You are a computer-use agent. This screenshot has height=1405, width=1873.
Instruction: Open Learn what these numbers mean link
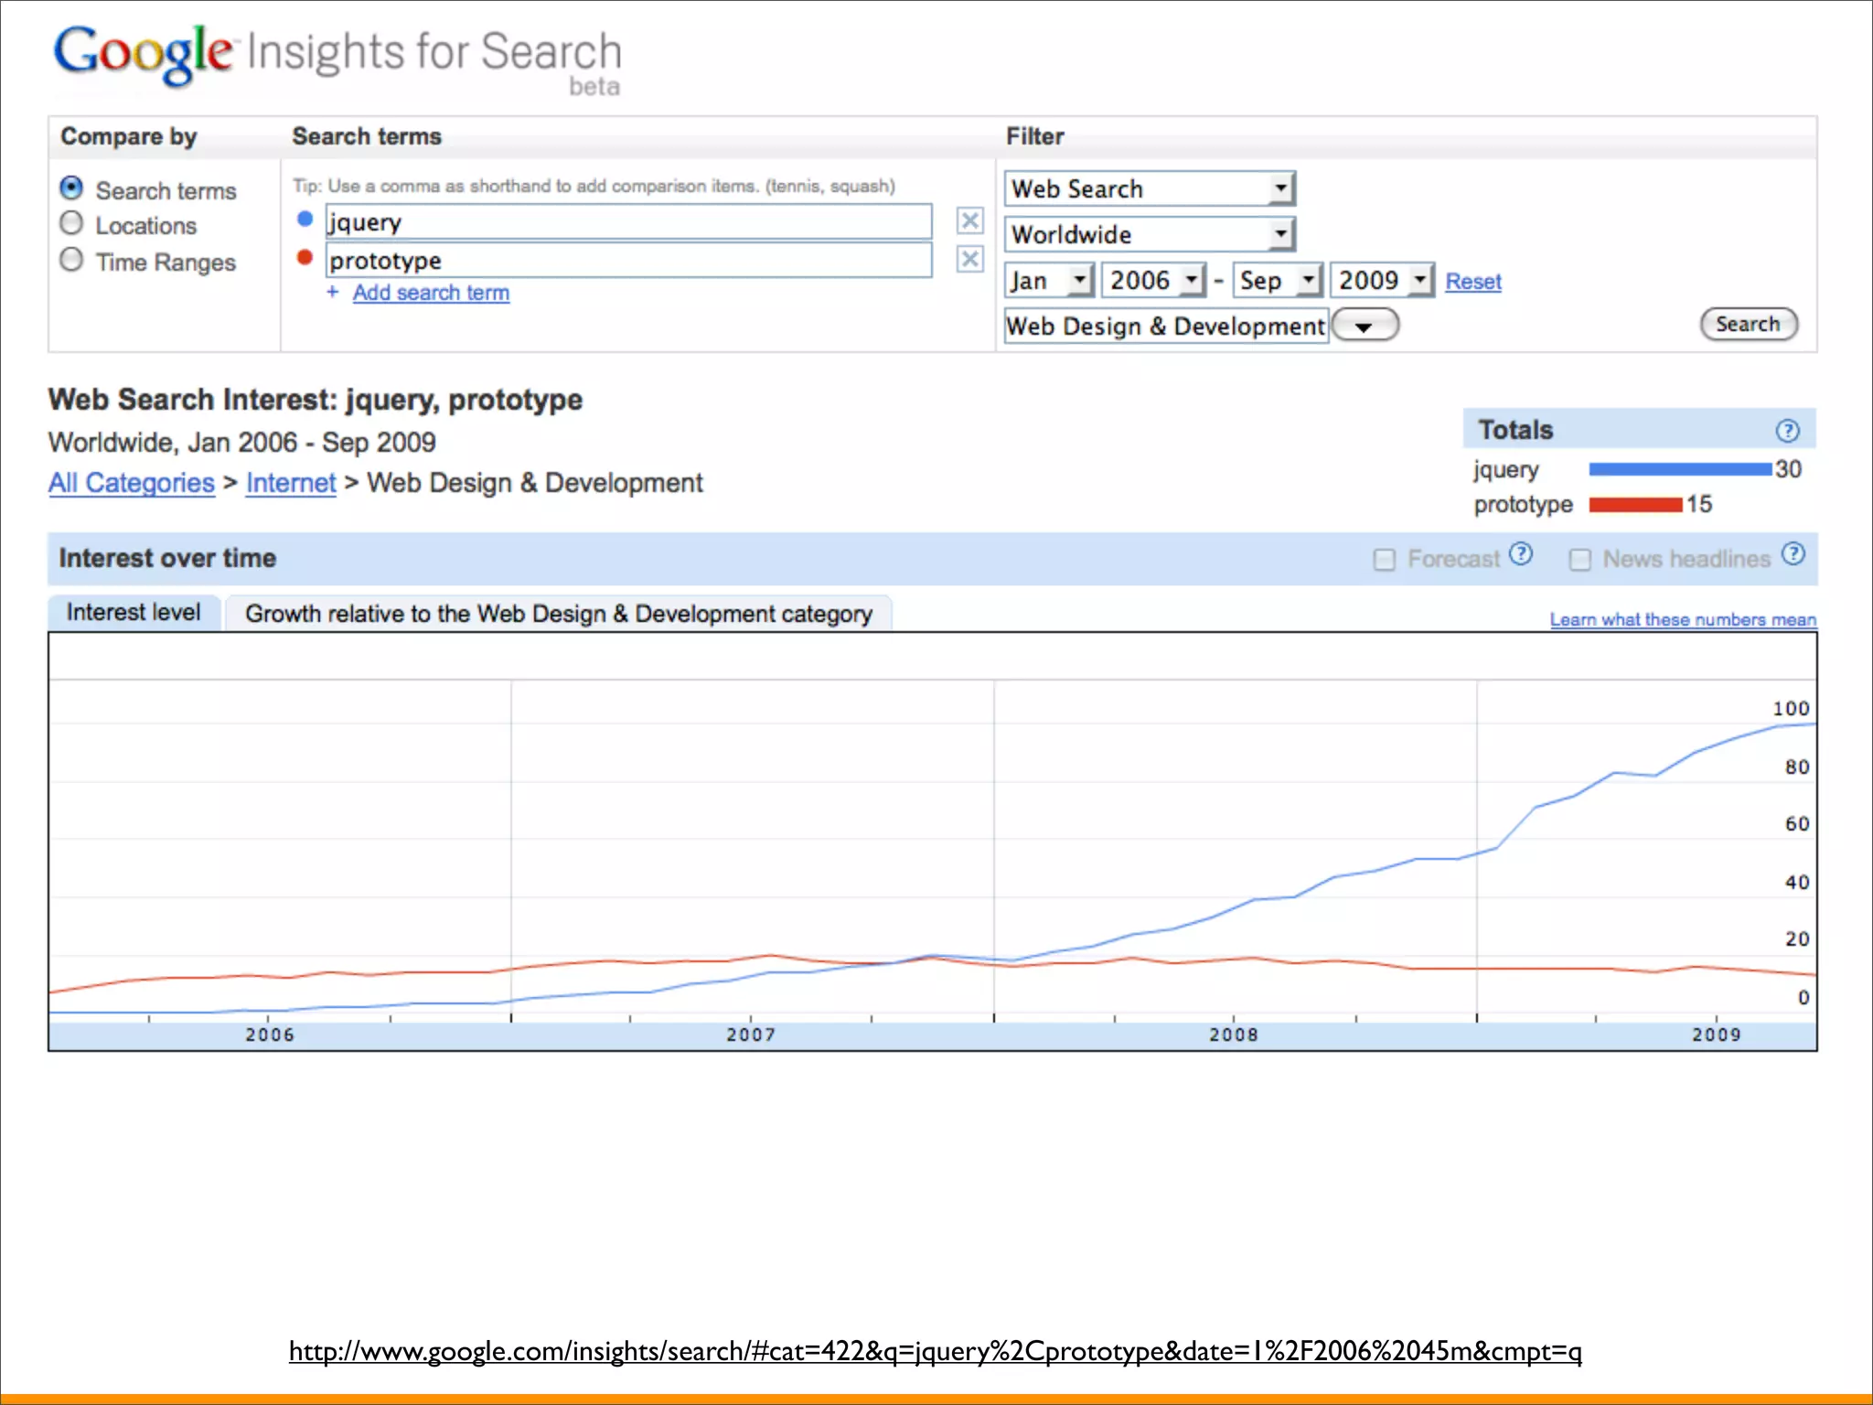point(1683,619)
